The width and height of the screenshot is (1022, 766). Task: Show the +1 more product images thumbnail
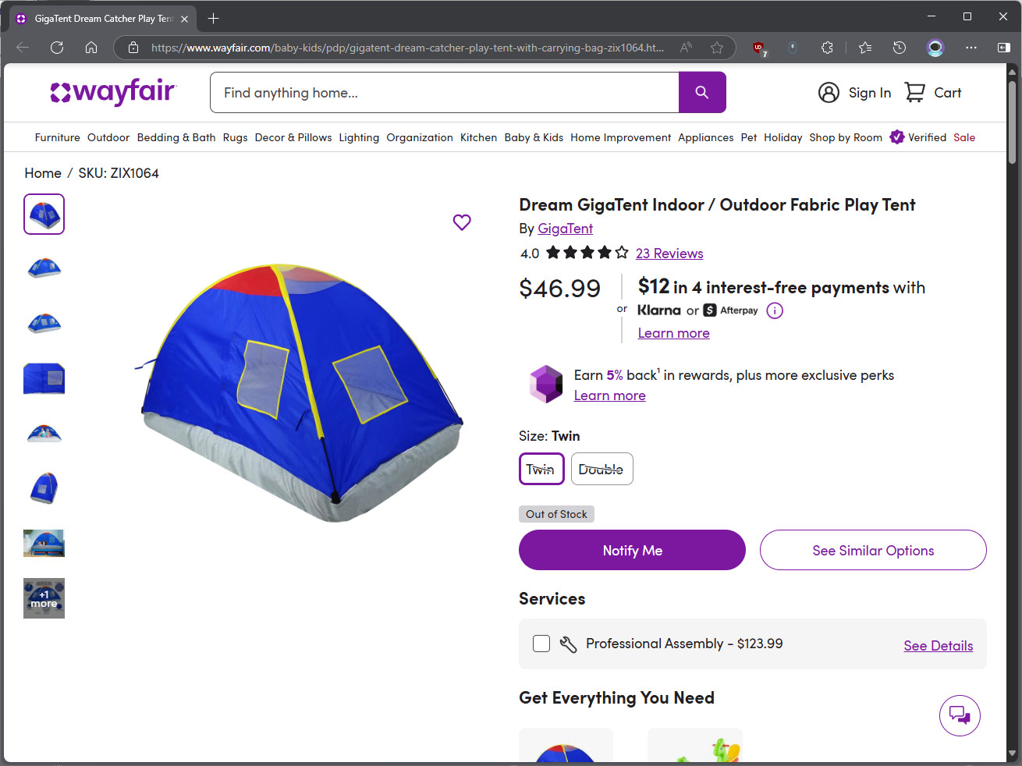tap(44, 598)
